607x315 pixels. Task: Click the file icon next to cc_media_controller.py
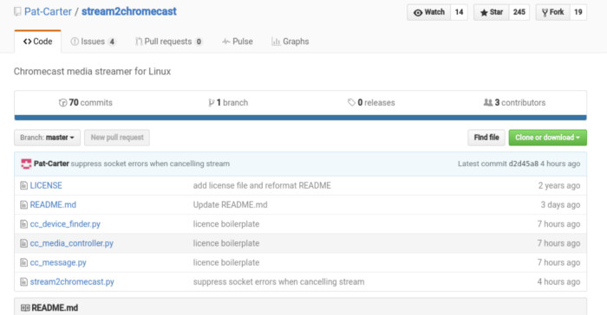[x=23, y=243]
